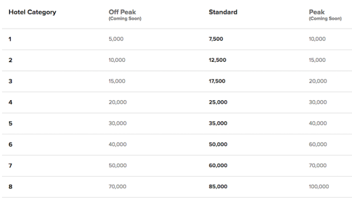Click Peak value 100,000

tap(319, 186)
